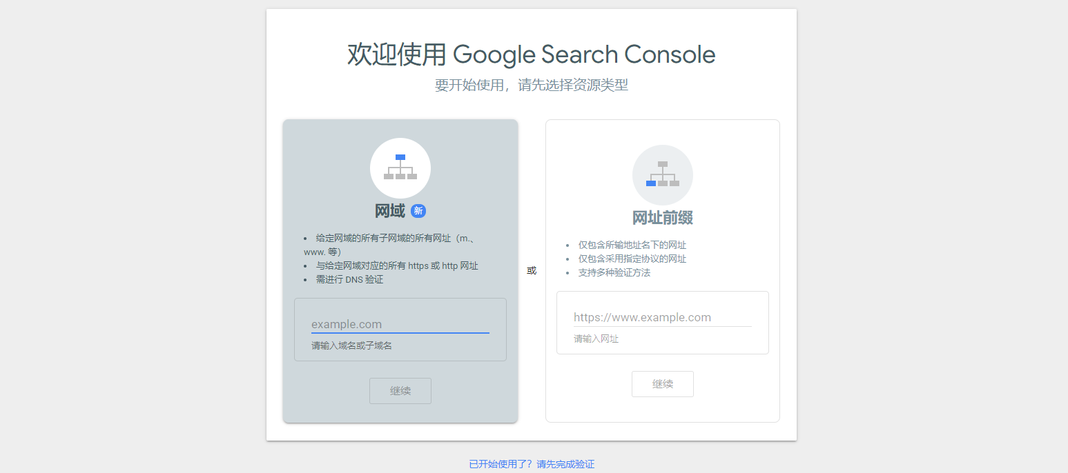Select the 网域 card heading
This screenshot has height=473, width=1068.
tap(390, 211)
